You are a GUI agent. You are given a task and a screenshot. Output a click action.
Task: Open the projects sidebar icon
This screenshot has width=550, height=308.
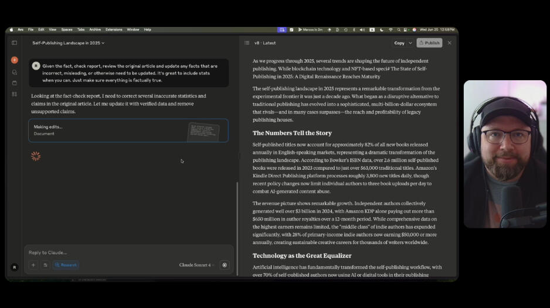pyautogui.click(x=15, y=83)
